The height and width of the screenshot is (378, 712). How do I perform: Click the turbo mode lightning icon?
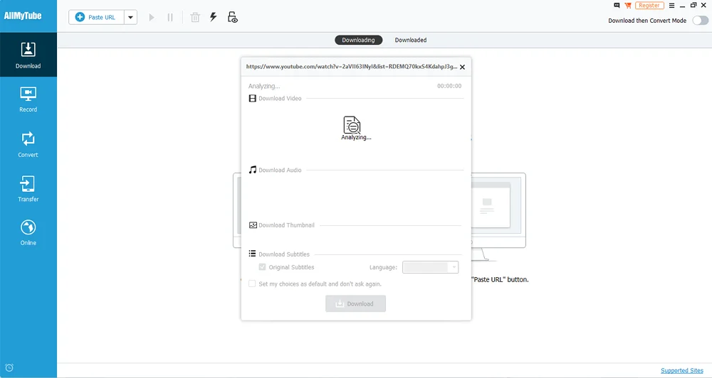tap(213, 17)
